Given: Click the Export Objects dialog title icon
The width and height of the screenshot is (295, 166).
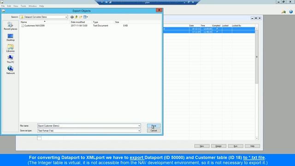Looking at the screenshot, I should coord(3,11).
